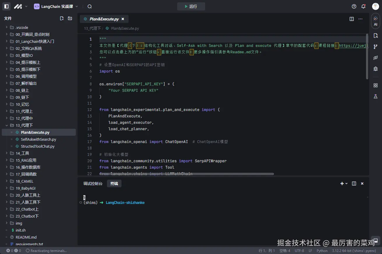Toggle terminal panel split layout
382x254 pixels.
tap(354, 184)
